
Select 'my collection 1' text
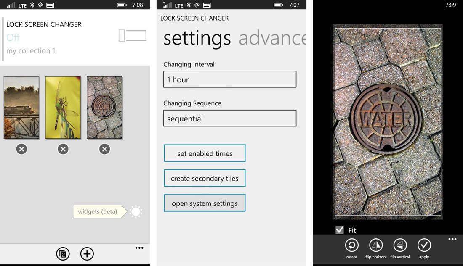click(x=31, y=51)
